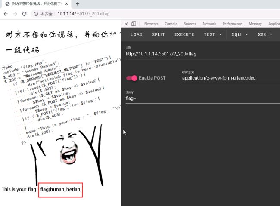The height and width of the screenshot is (206, 280).
Task: Click the 不安全 label in address bar
Action: pos(46,14)
